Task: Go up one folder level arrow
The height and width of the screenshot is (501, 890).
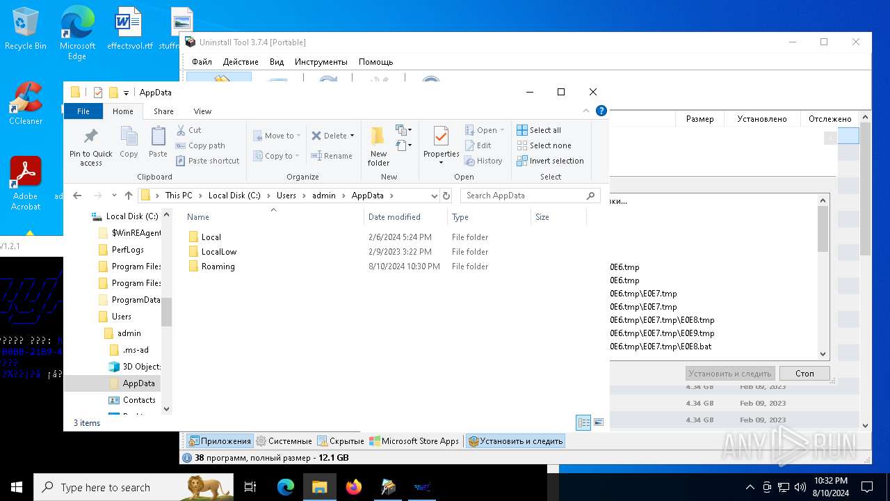Action: pos(129,196)
